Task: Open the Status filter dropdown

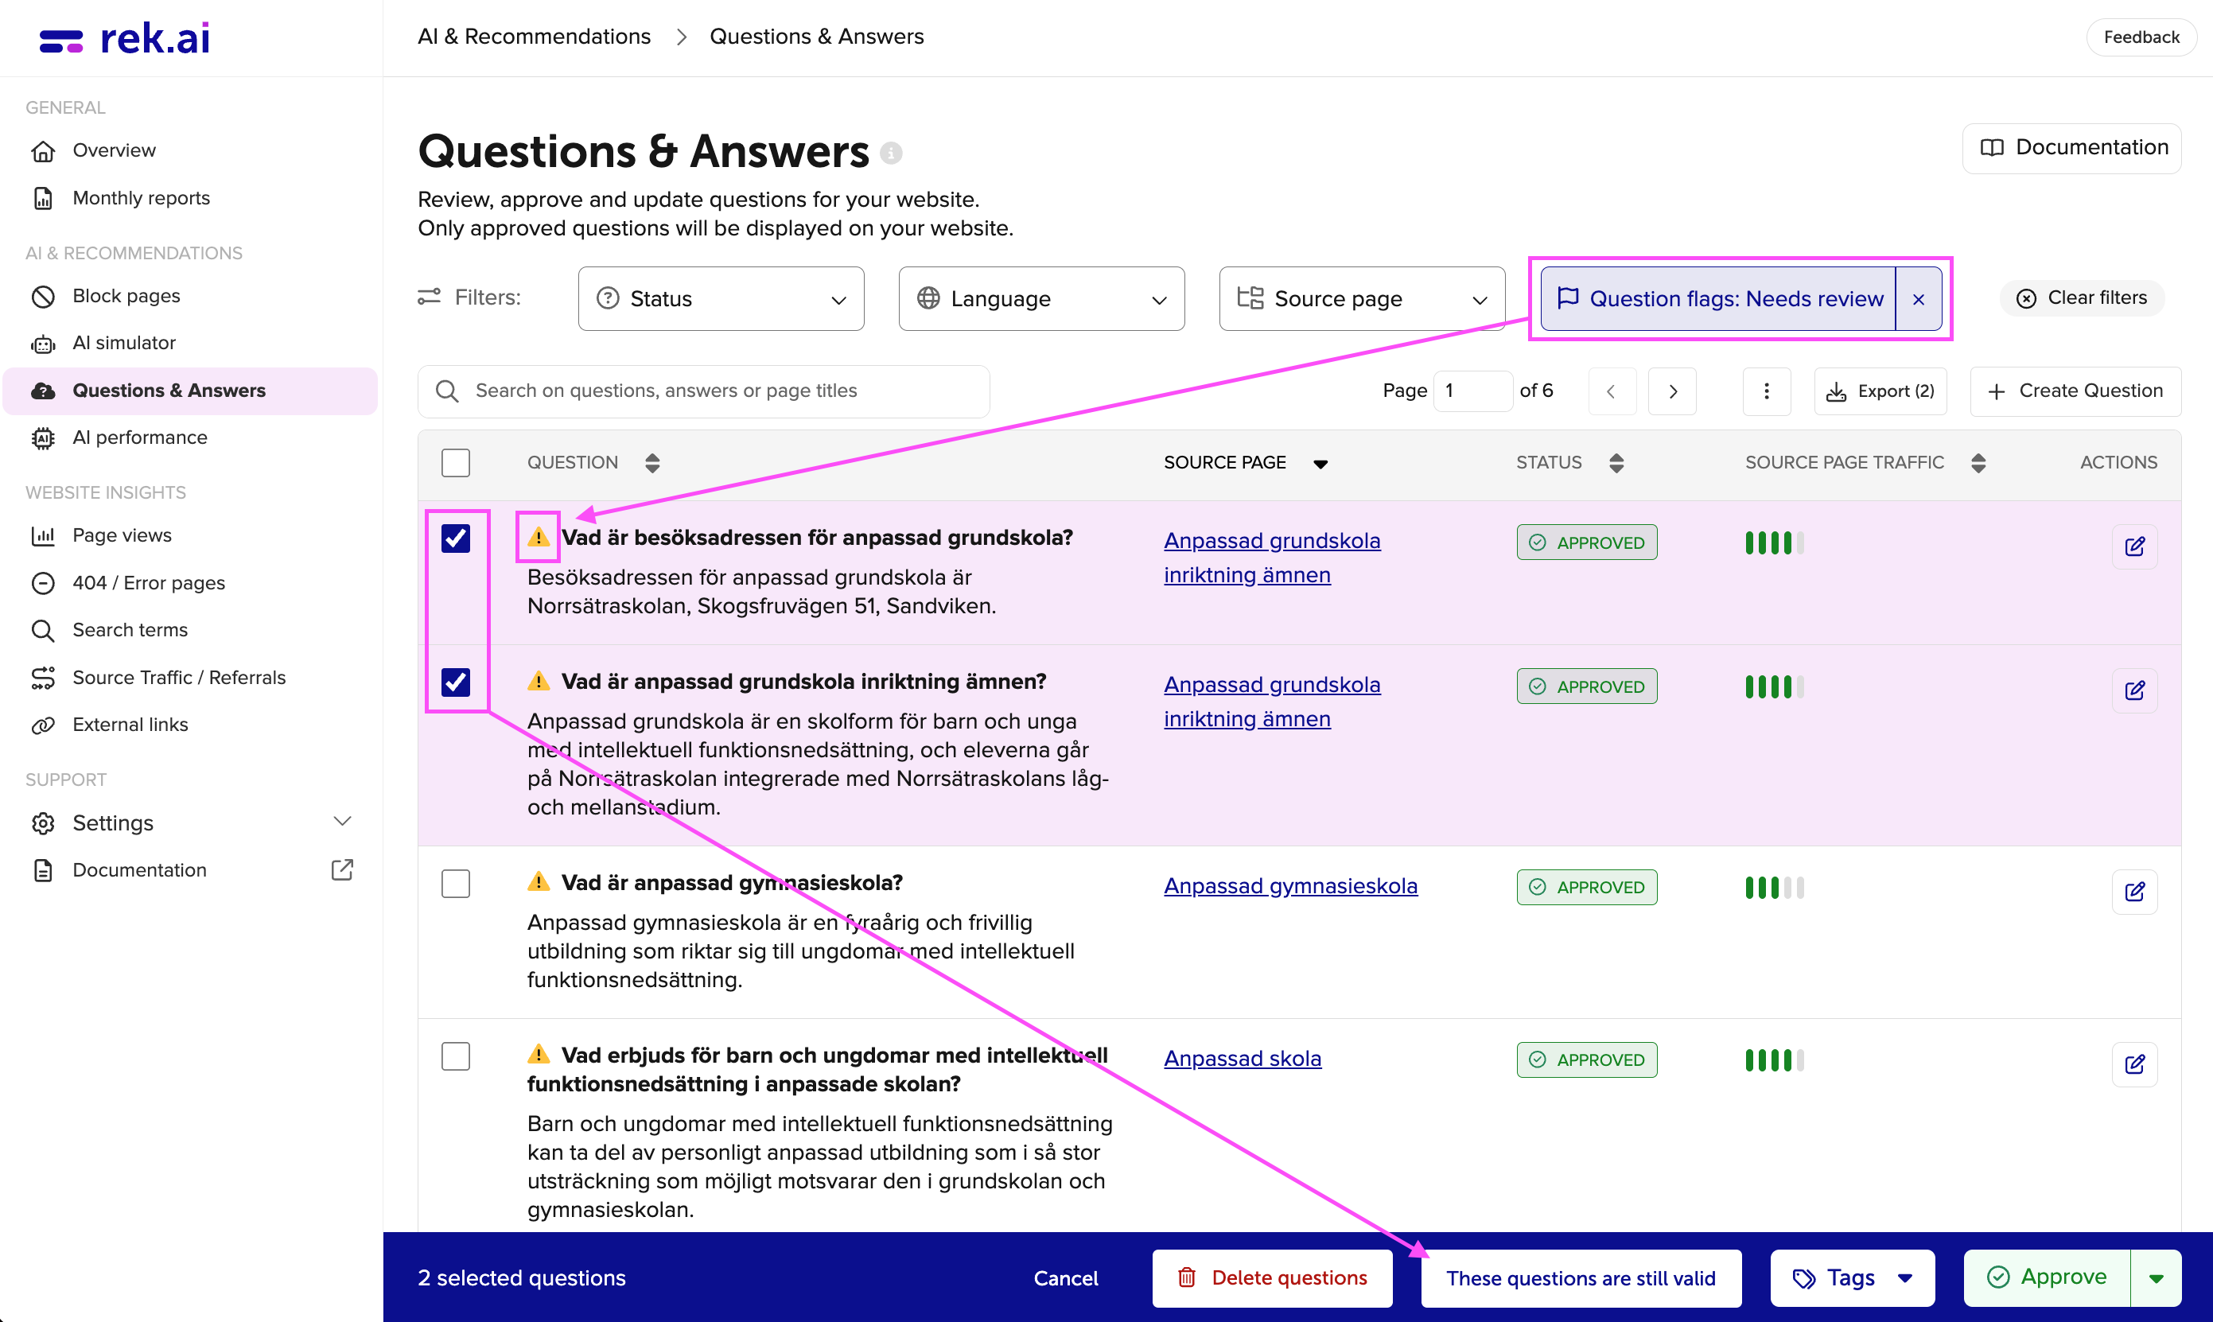Action: (x=720, y=298)
